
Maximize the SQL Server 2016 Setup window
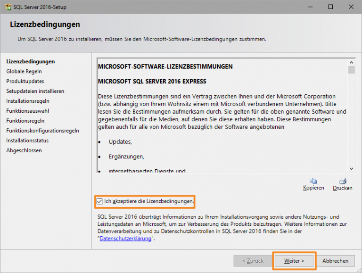tap(330, 7)
